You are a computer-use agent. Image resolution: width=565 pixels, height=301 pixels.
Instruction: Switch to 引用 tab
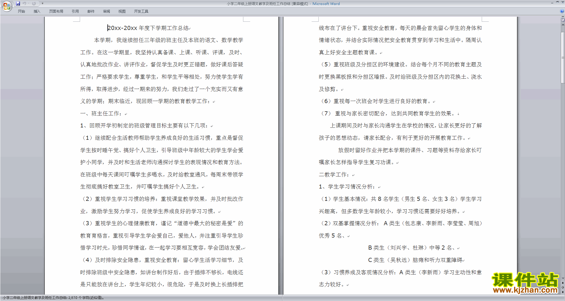[75, 11]
